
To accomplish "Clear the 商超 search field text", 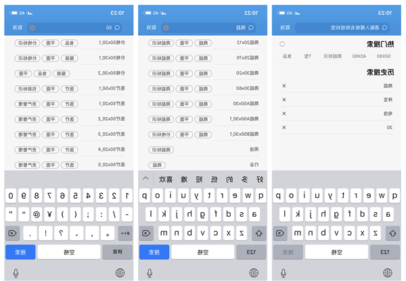I will tap(166, 28).
